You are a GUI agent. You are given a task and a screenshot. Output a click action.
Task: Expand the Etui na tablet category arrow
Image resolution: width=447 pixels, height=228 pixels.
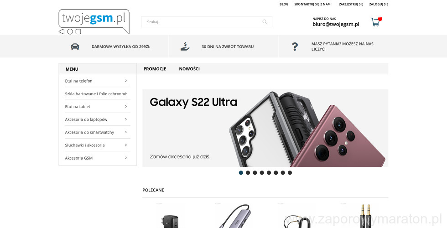click(x=126, y=107)
